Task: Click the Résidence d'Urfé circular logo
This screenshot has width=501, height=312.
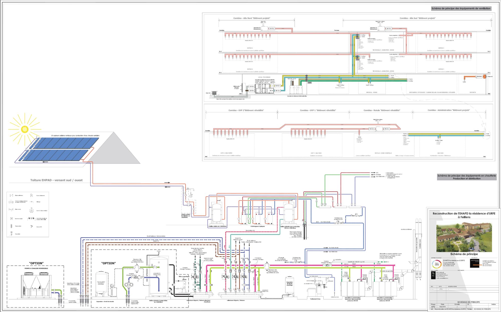Action: point(436,264)
